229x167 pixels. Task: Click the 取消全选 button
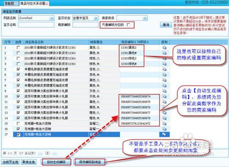click(x=28, y=162)
